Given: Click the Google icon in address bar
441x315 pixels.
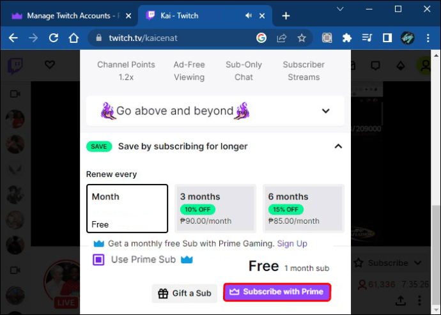Looking at the screenshot, I should click(x=261, y=38).
